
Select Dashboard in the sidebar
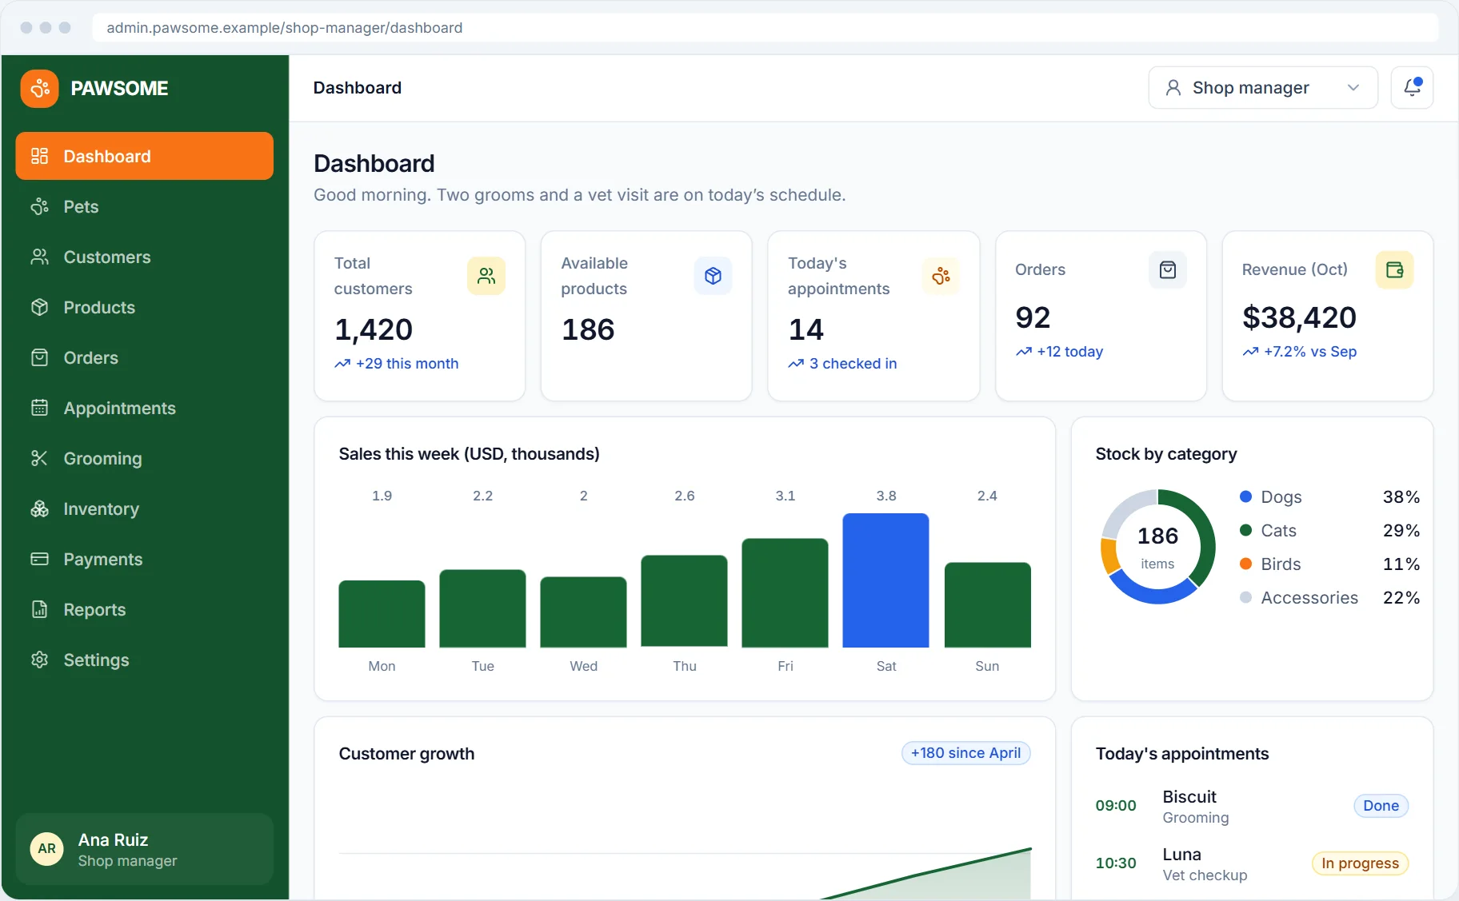coord(145,156)
